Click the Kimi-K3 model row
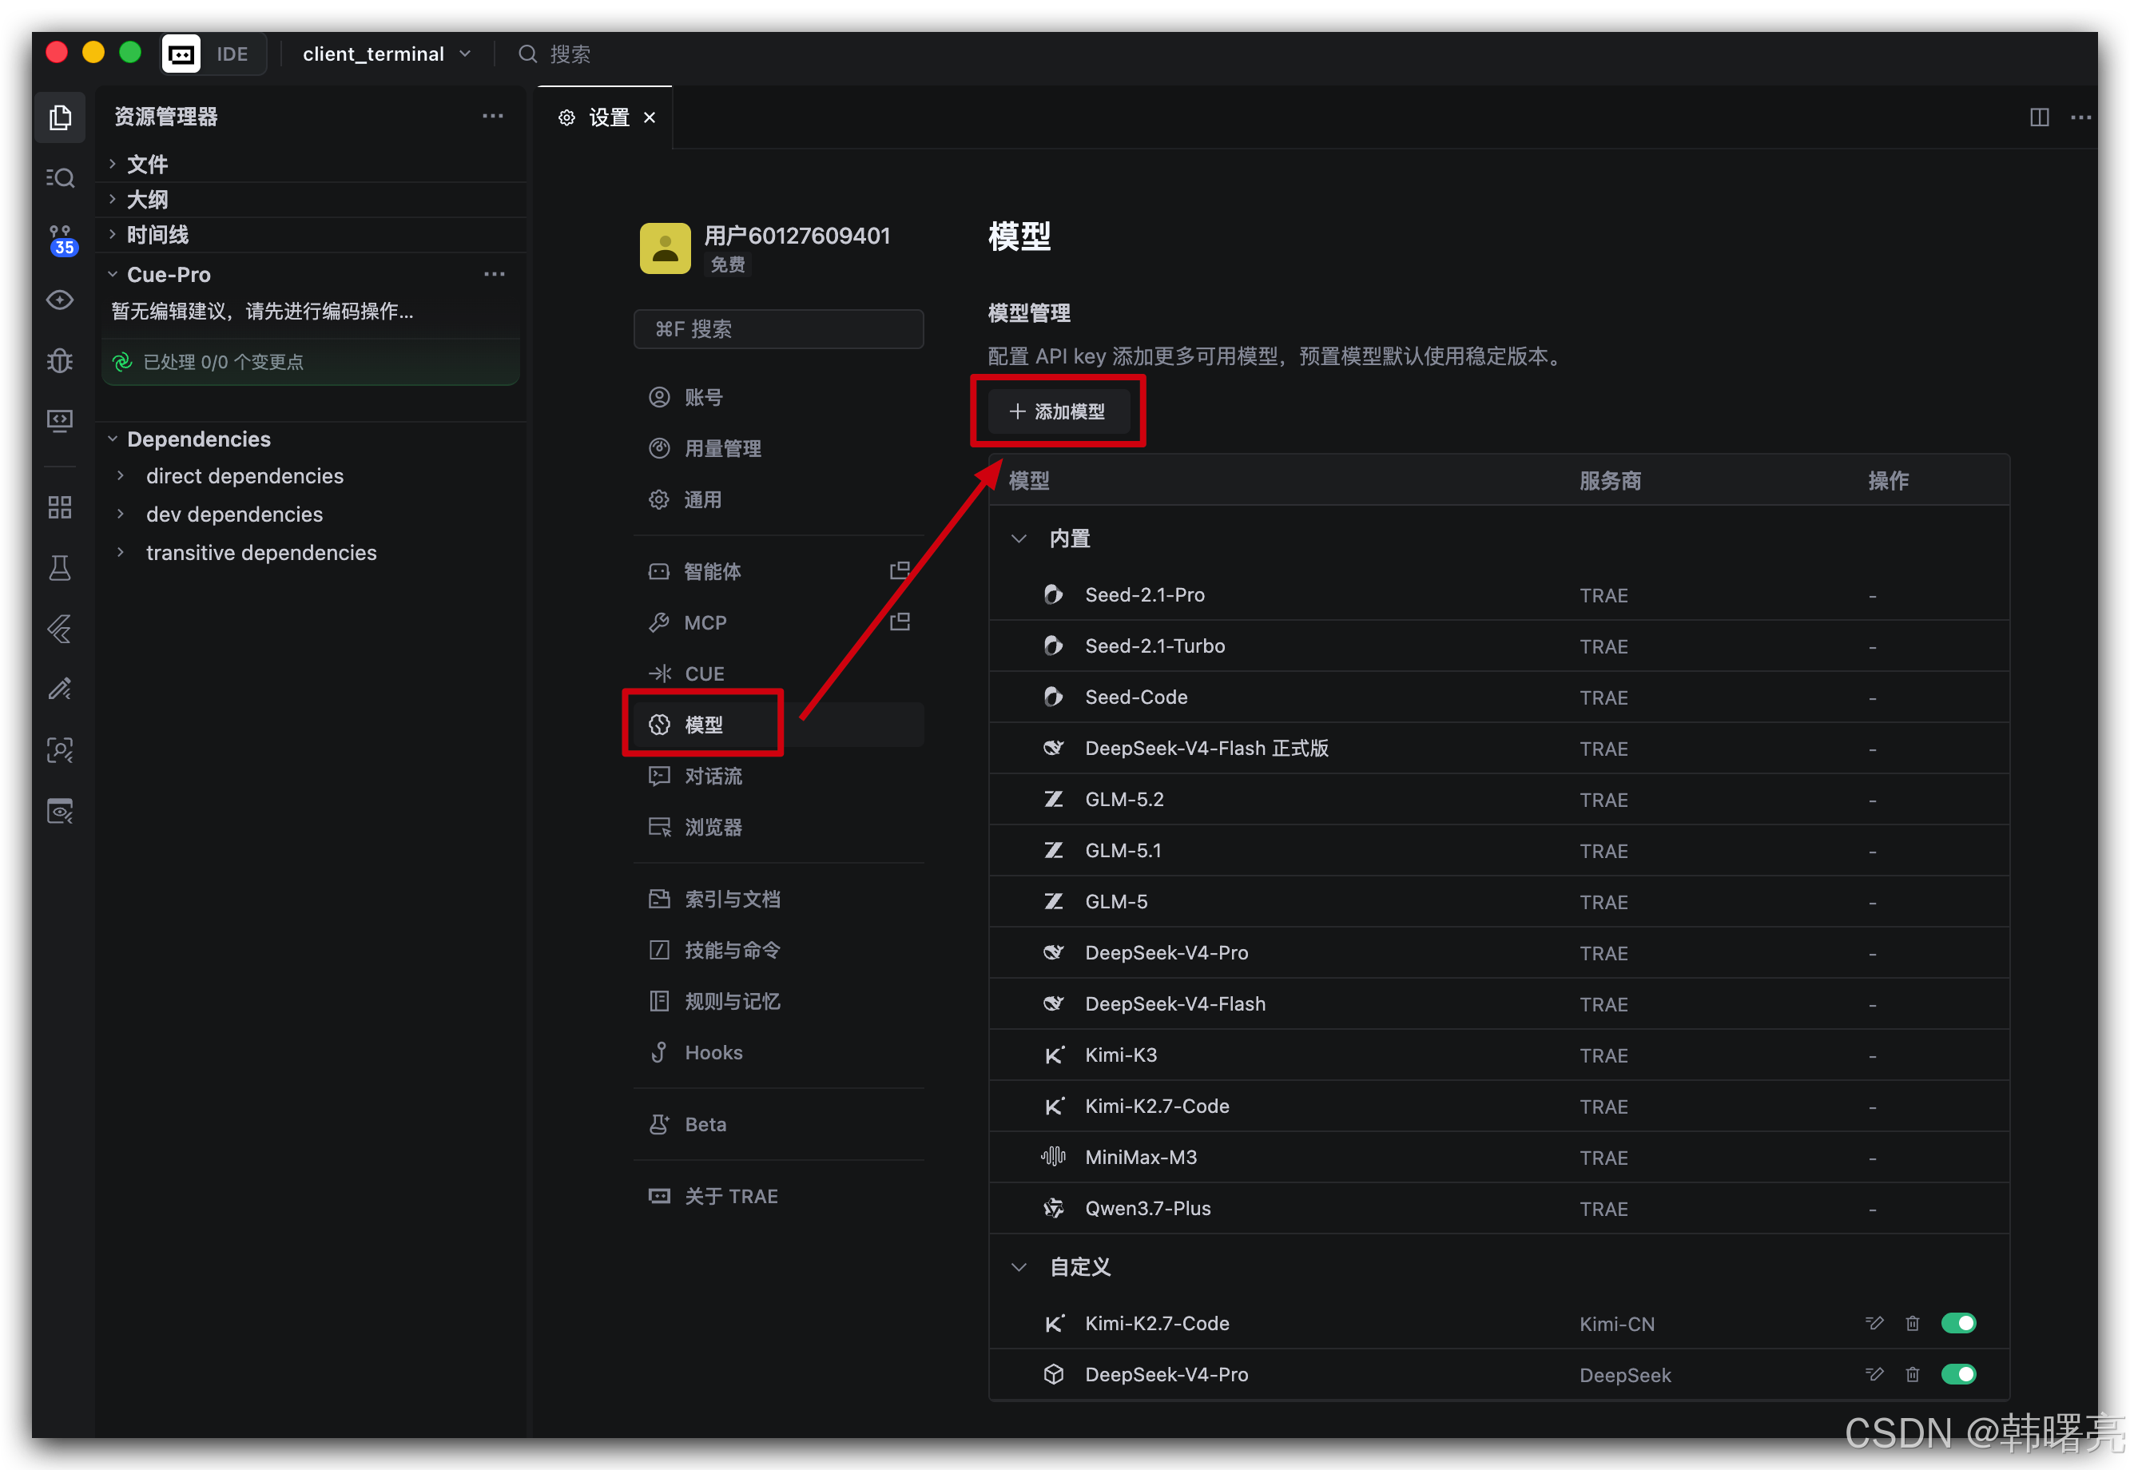Image resolution: width=2130 pixels, height=1470 pixels. [x=1498, y=1055]
